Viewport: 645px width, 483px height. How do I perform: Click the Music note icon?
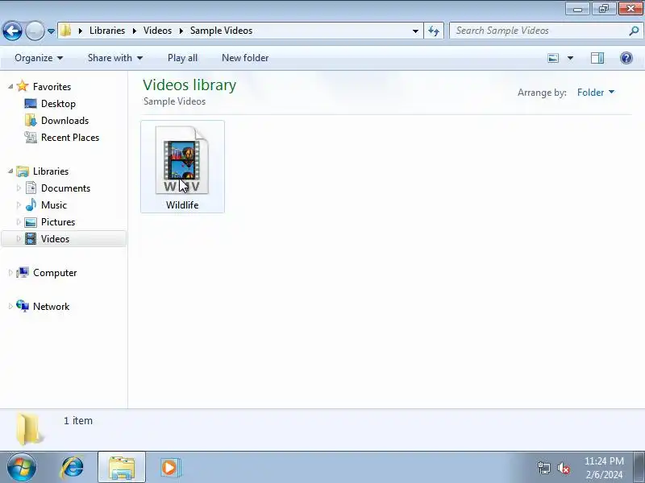[31, 204]
